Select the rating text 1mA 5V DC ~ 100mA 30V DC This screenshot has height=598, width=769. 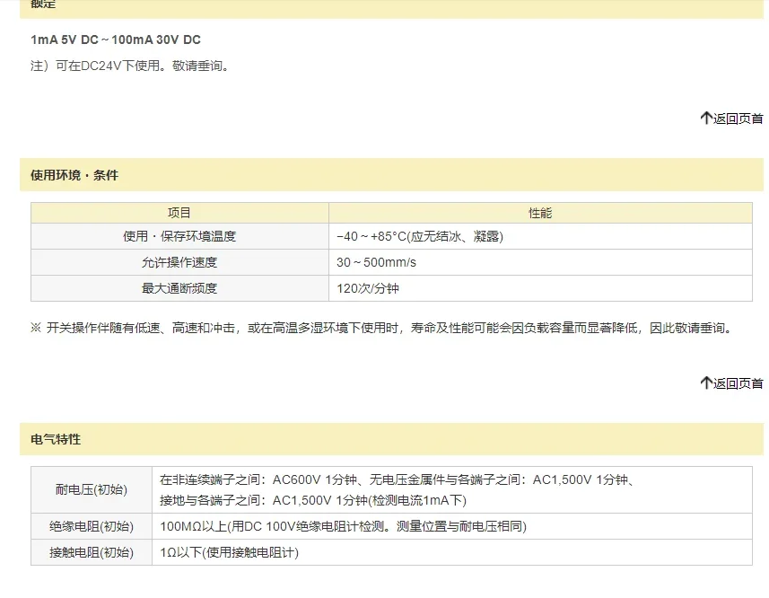[116, 40]
